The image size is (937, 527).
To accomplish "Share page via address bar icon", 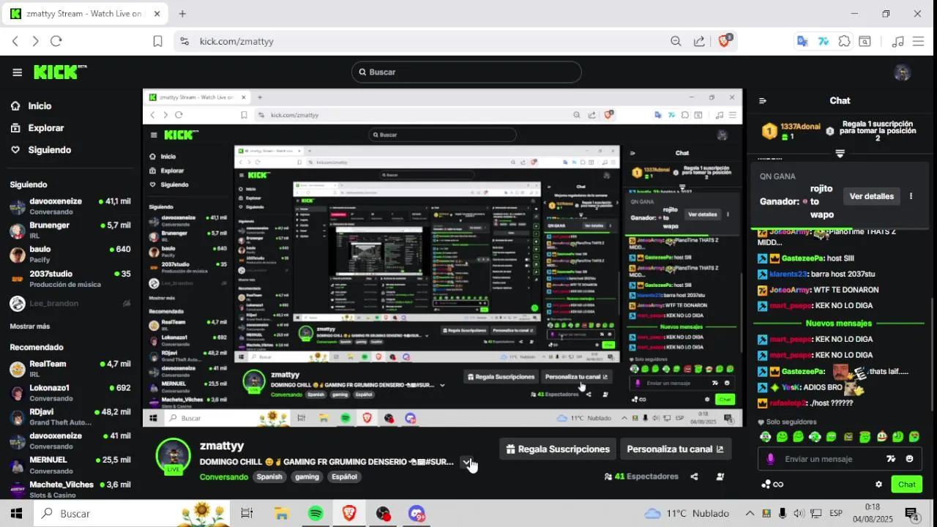I will pyautogui.click(x=699, y=42).
